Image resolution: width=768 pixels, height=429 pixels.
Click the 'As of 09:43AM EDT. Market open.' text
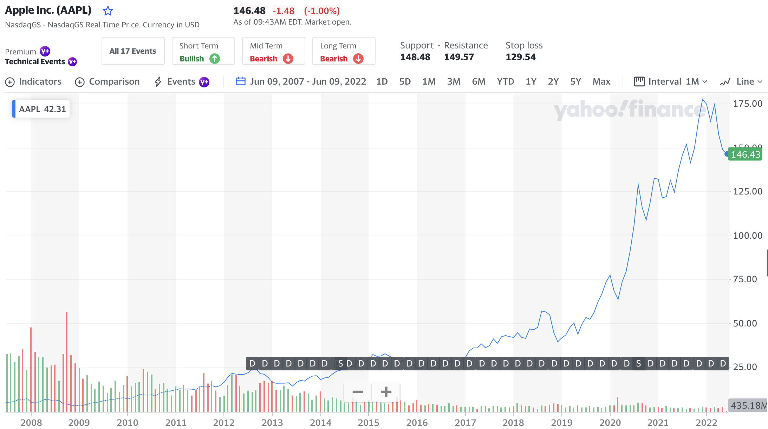tap(292, 22)
